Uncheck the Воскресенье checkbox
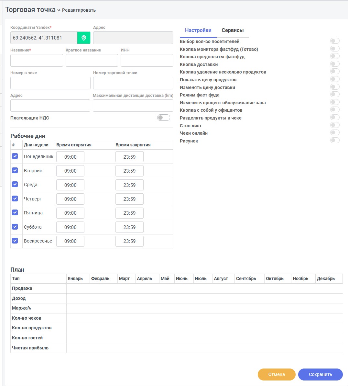 coord(15,241)
